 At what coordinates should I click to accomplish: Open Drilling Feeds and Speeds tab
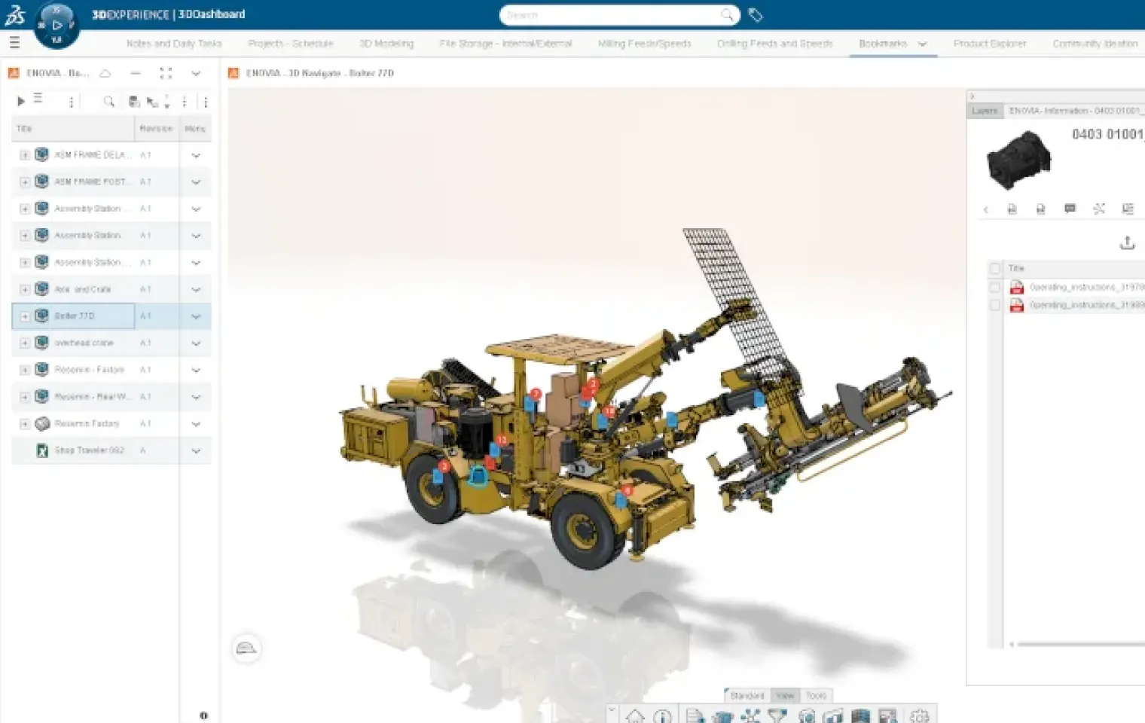(x=774, y=44)
